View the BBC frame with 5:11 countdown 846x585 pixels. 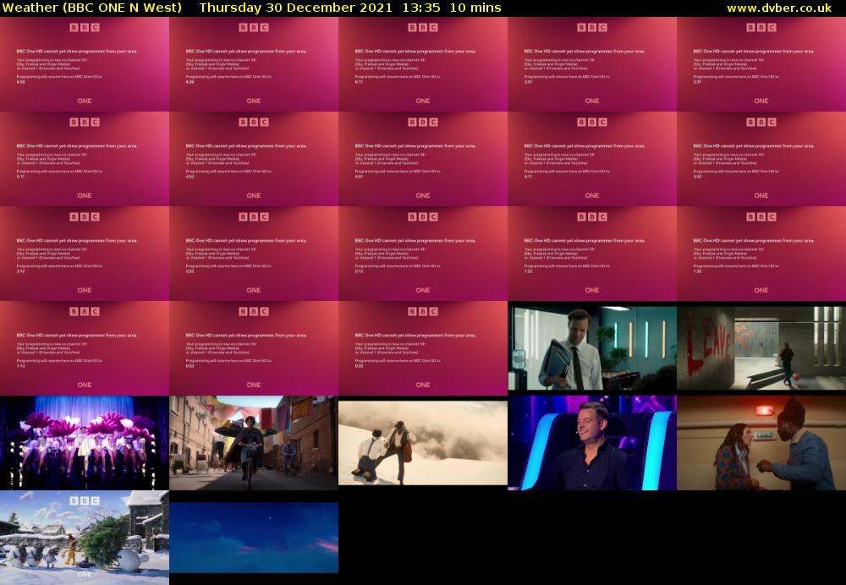pyautogui.click(x=85, y=159)
